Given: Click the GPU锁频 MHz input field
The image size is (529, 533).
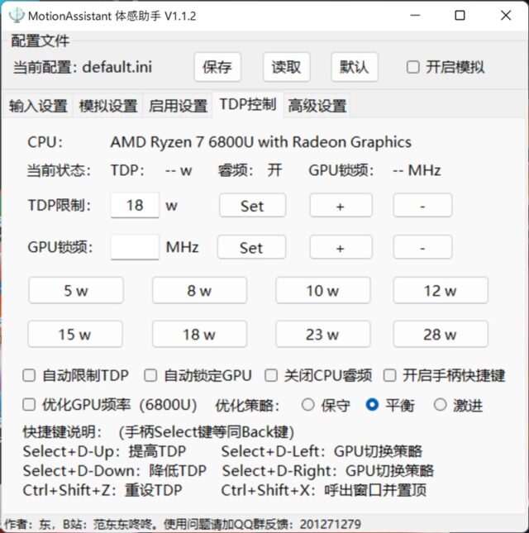Looking at the screenshot, I should (134, 247).
